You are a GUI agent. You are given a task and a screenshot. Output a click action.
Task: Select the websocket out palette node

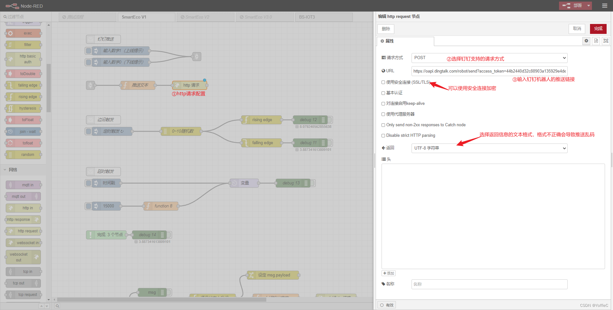(23, 257)
